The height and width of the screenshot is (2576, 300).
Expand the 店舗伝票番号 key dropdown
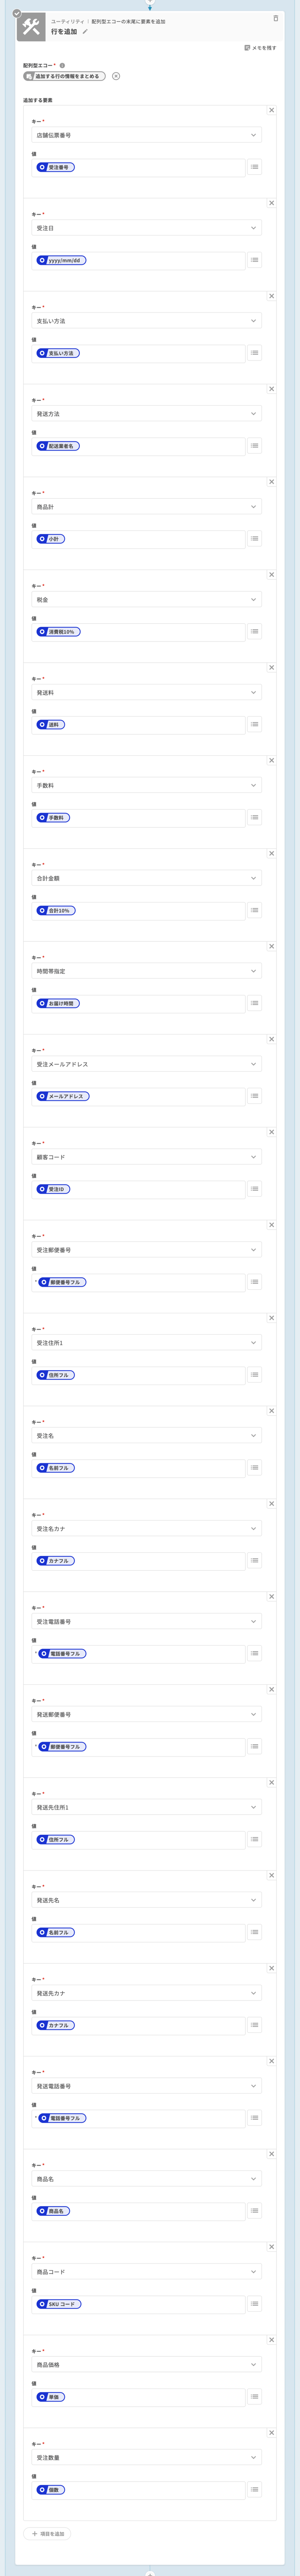click(147, 135)
